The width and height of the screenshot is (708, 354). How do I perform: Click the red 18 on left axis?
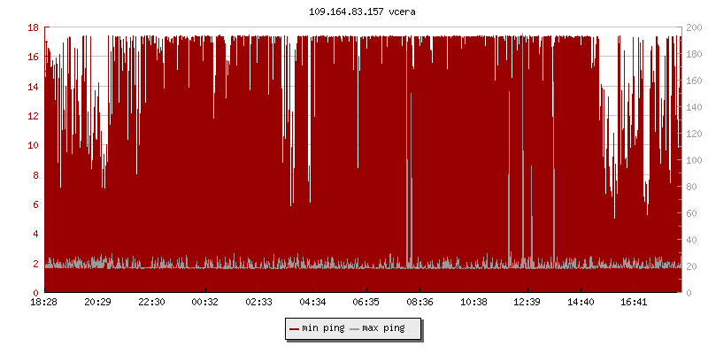[x=32, y=27]
